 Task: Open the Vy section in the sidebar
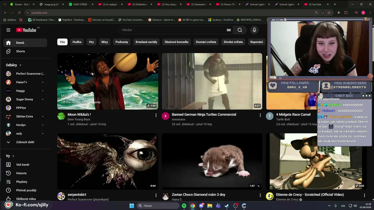10,156
